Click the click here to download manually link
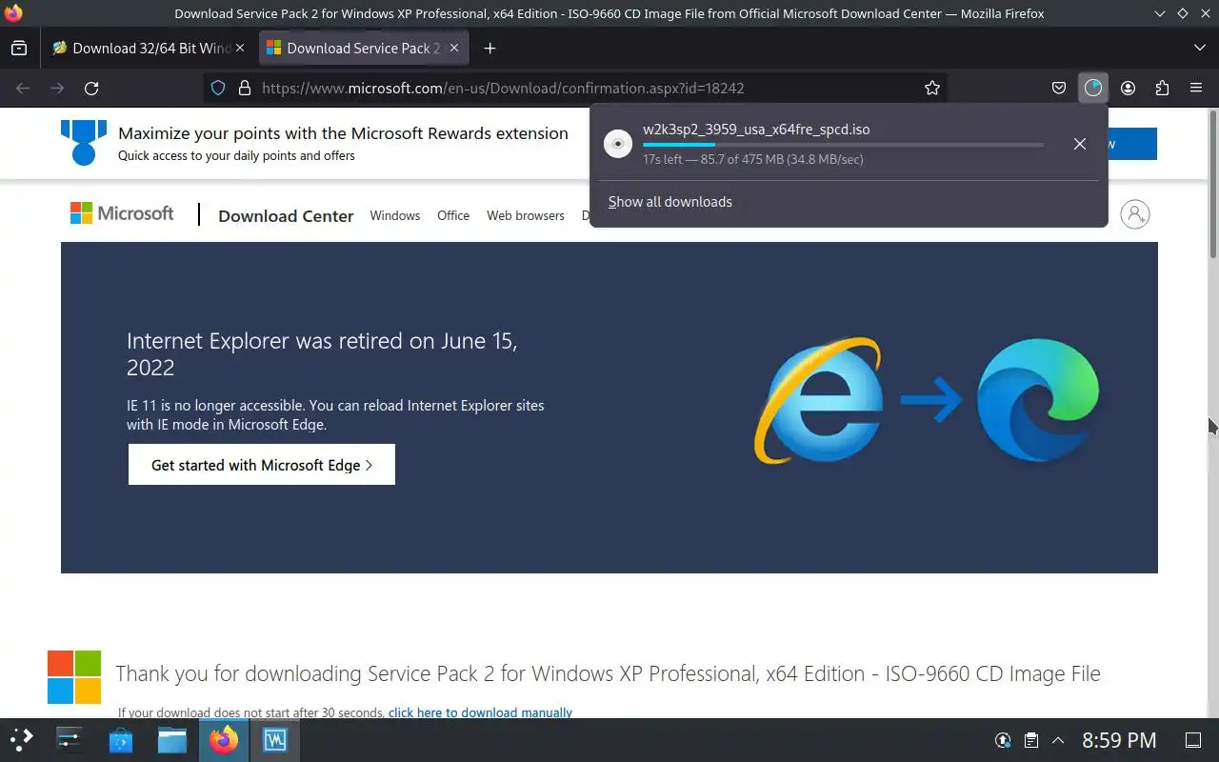This screenshot has height=762, width=1219. (x=480, y=712)
